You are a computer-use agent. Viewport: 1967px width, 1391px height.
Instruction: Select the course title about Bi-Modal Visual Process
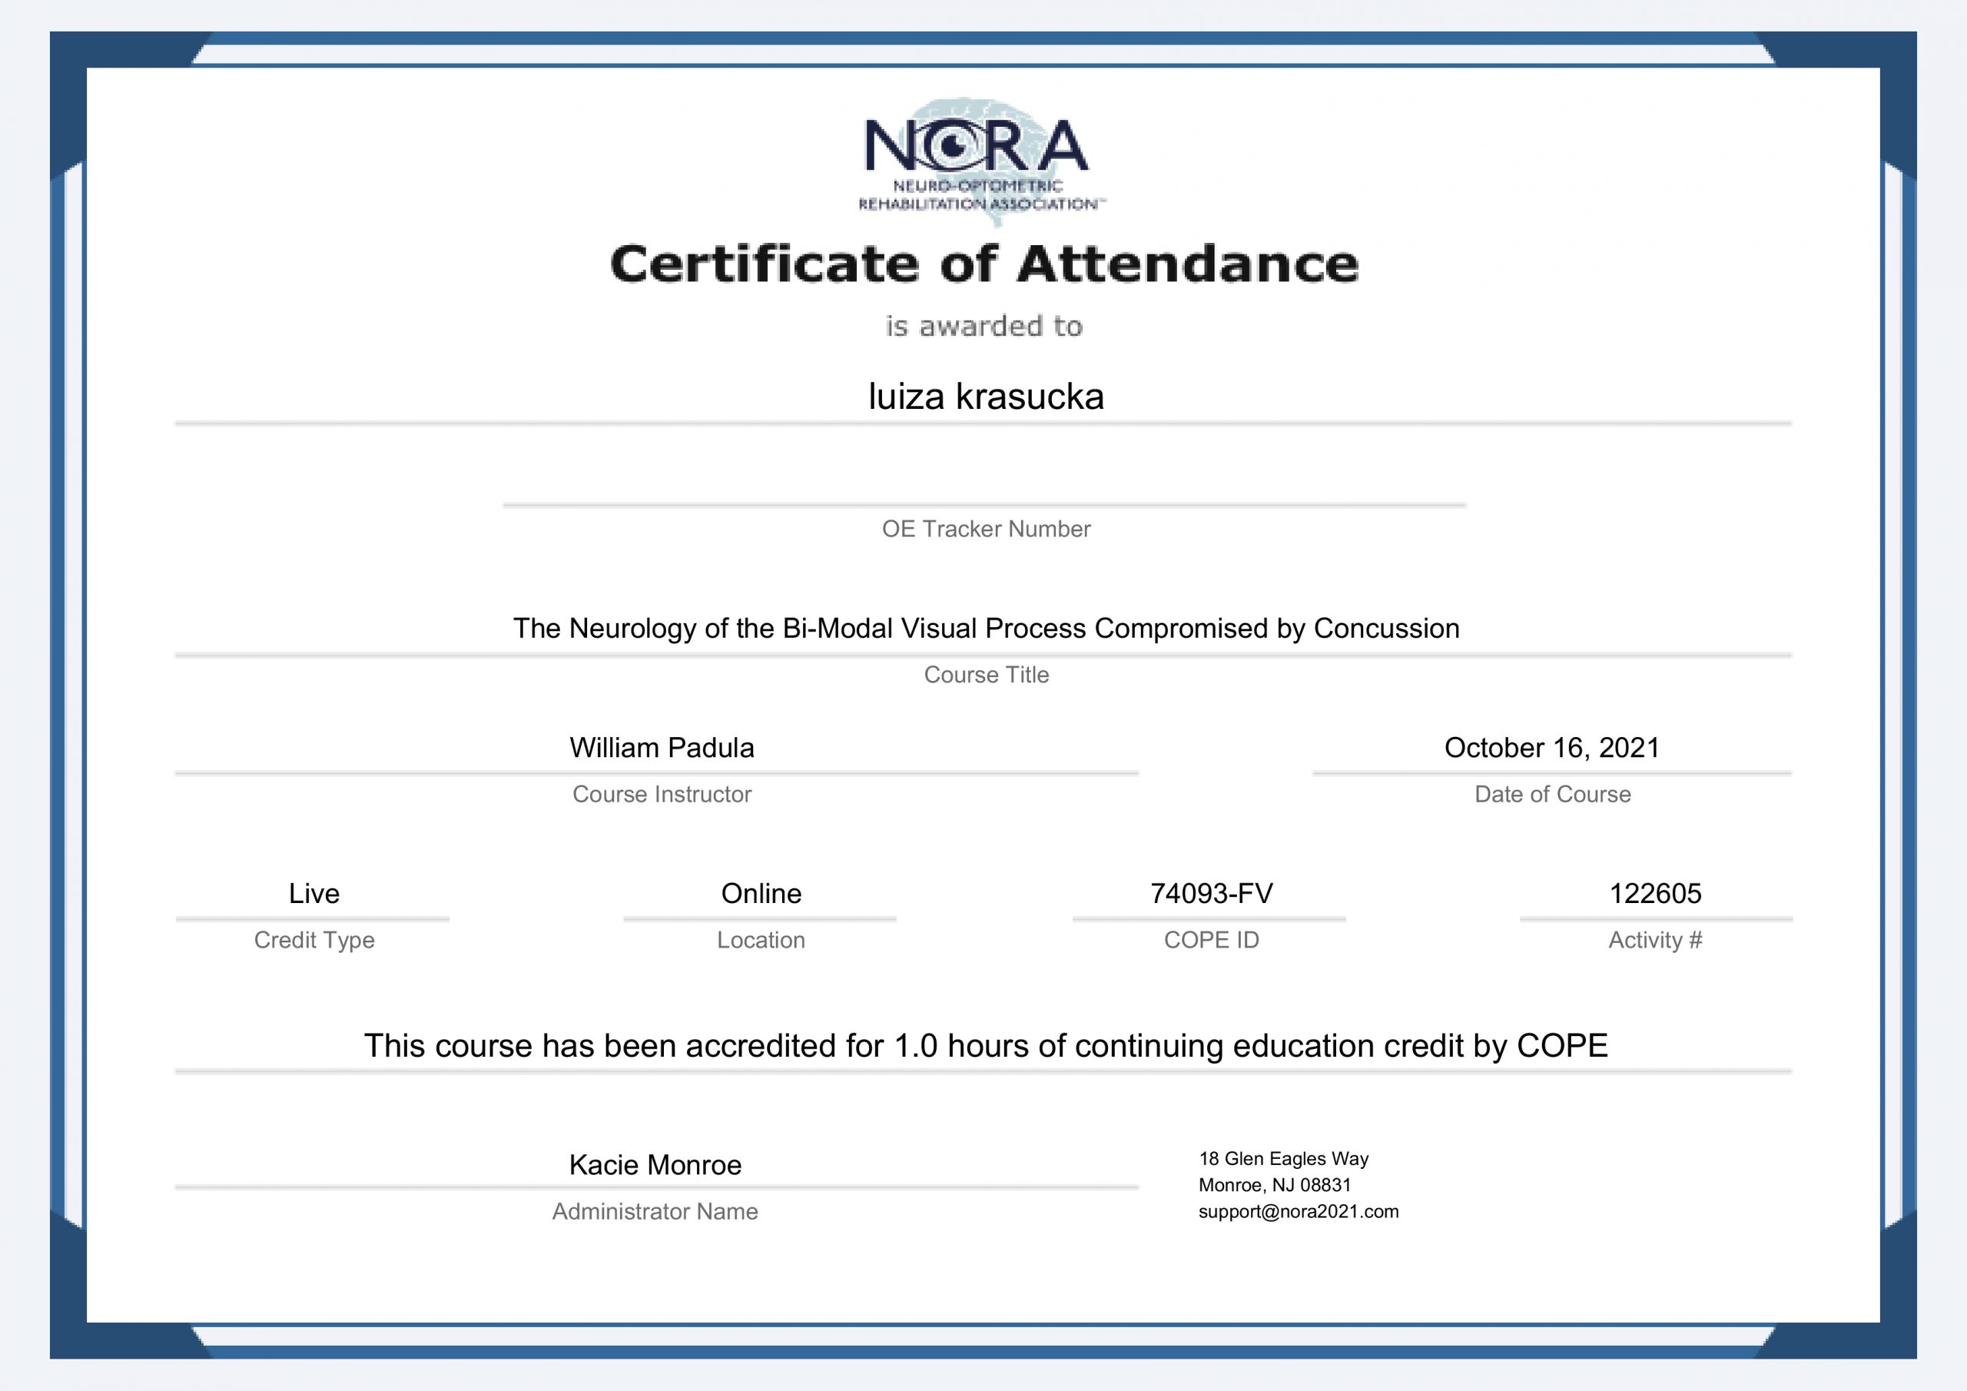coord(986,628)
